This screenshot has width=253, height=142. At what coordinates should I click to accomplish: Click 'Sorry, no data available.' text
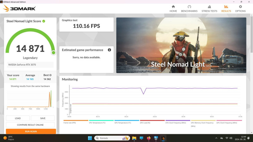click(86, 57)
